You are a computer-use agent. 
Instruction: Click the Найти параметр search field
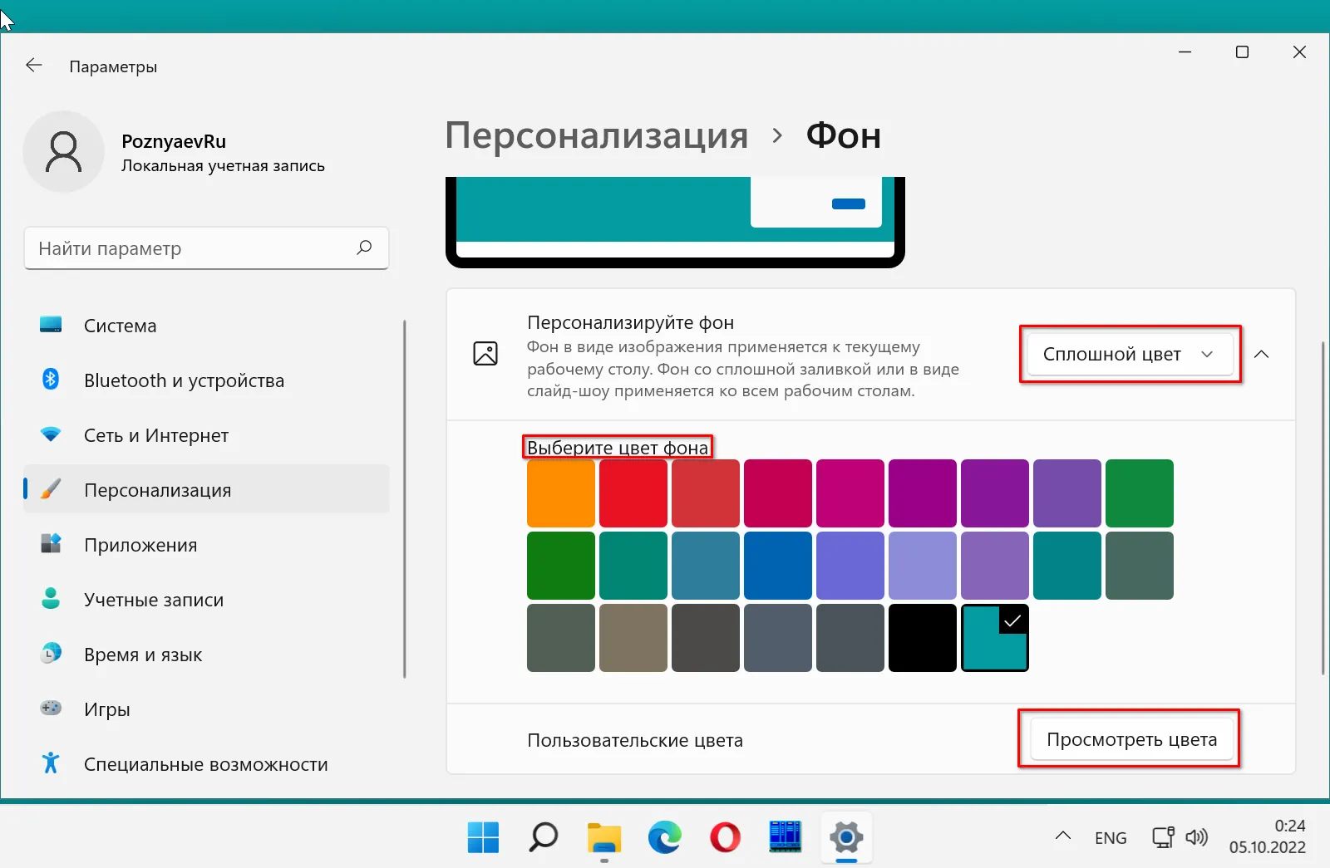point(191,248)
